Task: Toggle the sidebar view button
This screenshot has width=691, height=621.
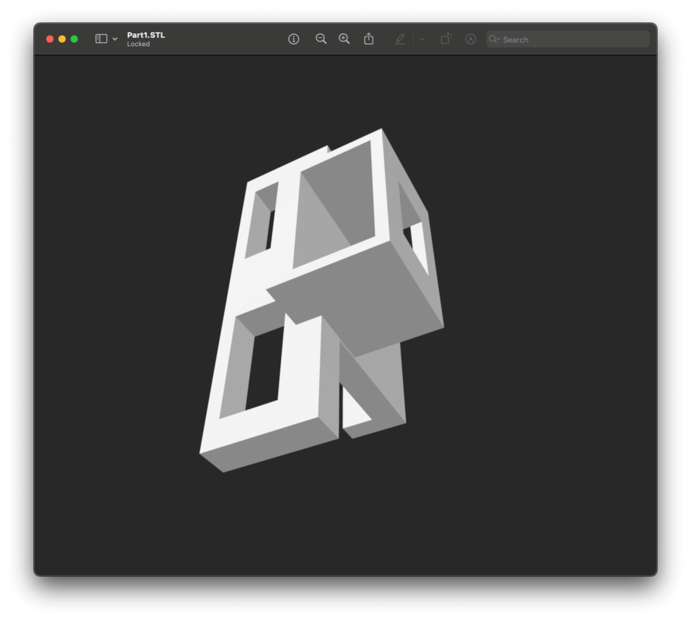Action: click(x=101, y=39)
